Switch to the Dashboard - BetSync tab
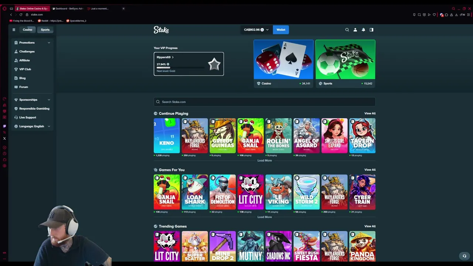The image size is (473, 266). [x=68, y=8]
